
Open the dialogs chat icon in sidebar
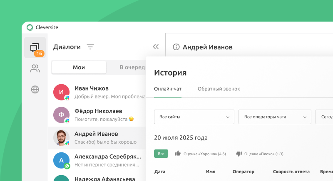point(35,47)
